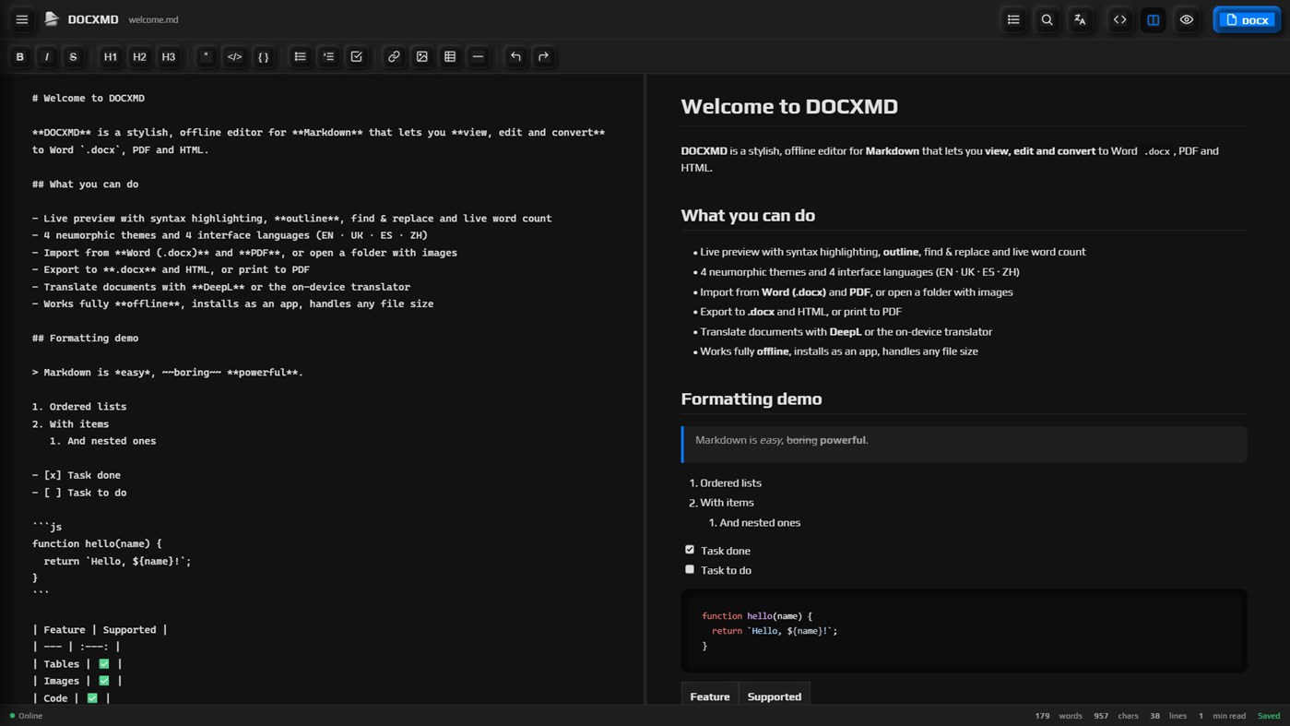This screenshot has width=1290, height=726.
Task: Click 'Formatting demo' preview heading
Action: (752, 399)
